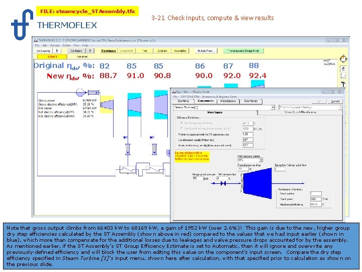Image resolution: width=362 pixels, height=272 pixels.
Task: Click reference pressure ratio field 1.35
Action: [x=247, y=134]
